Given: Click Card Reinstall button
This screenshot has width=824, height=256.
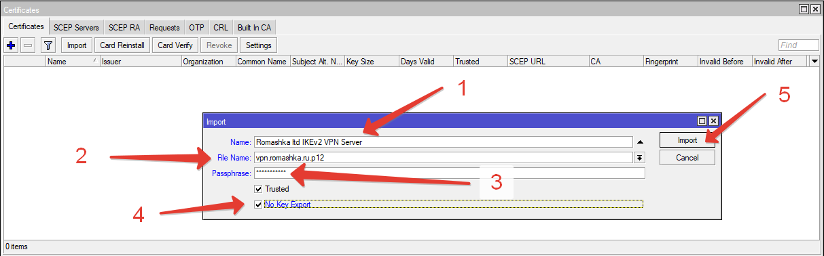Looking at the screenshot, I should [x=122, y=45].
